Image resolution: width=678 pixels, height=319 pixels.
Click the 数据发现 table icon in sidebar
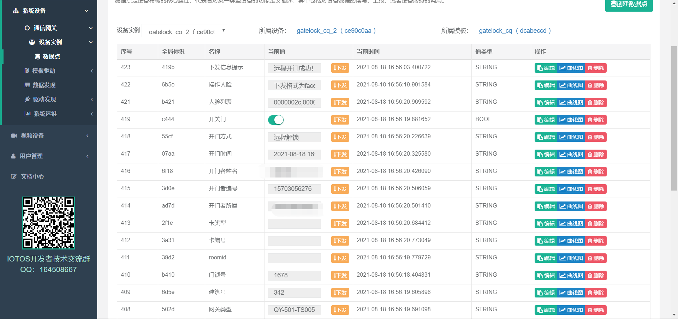[x=27, y=85]
